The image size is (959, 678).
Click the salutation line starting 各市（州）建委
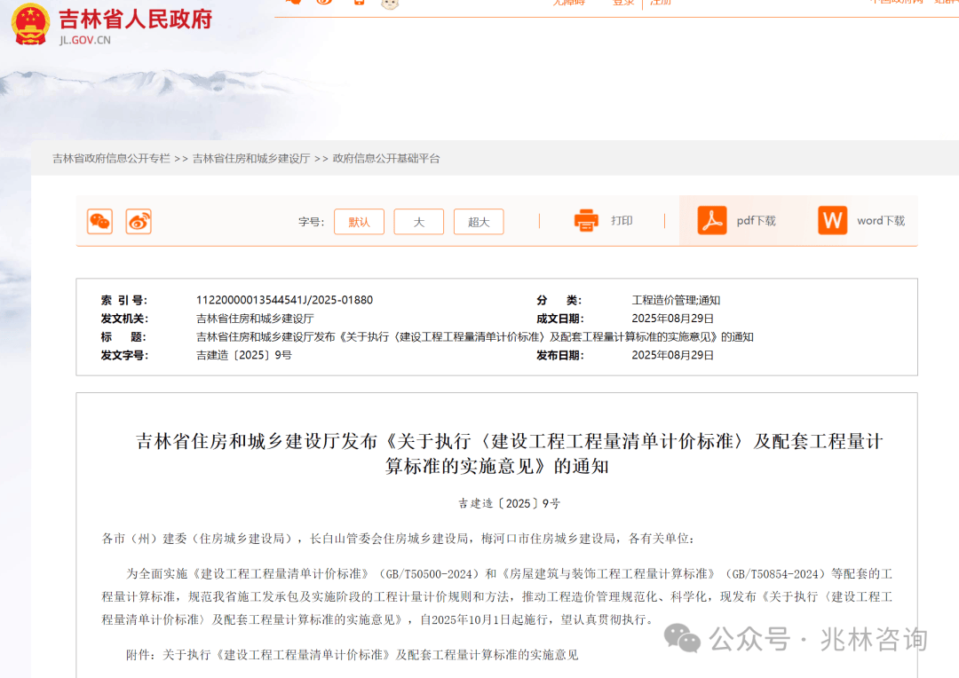pyautogui.click(x=398, y=539)
